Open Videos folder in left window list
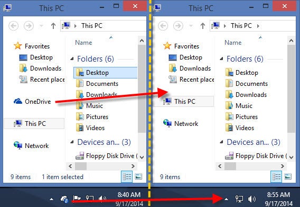 pos(90,127)
